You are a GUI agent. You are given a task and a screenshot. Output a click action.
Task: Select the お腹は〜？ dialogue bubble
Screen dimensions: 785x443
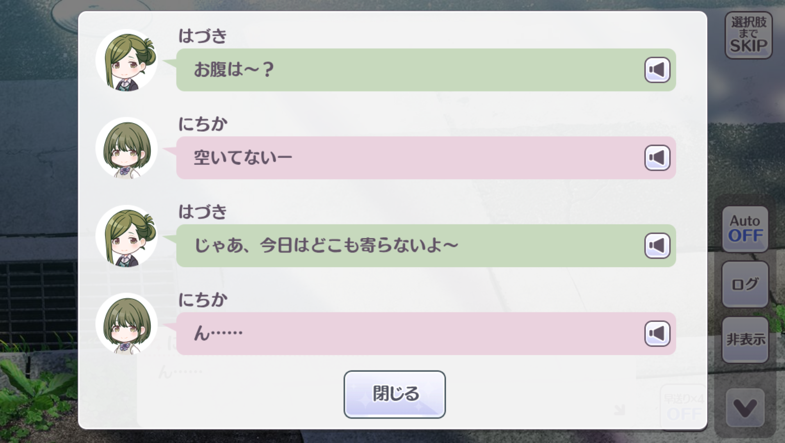pos(426,70)
